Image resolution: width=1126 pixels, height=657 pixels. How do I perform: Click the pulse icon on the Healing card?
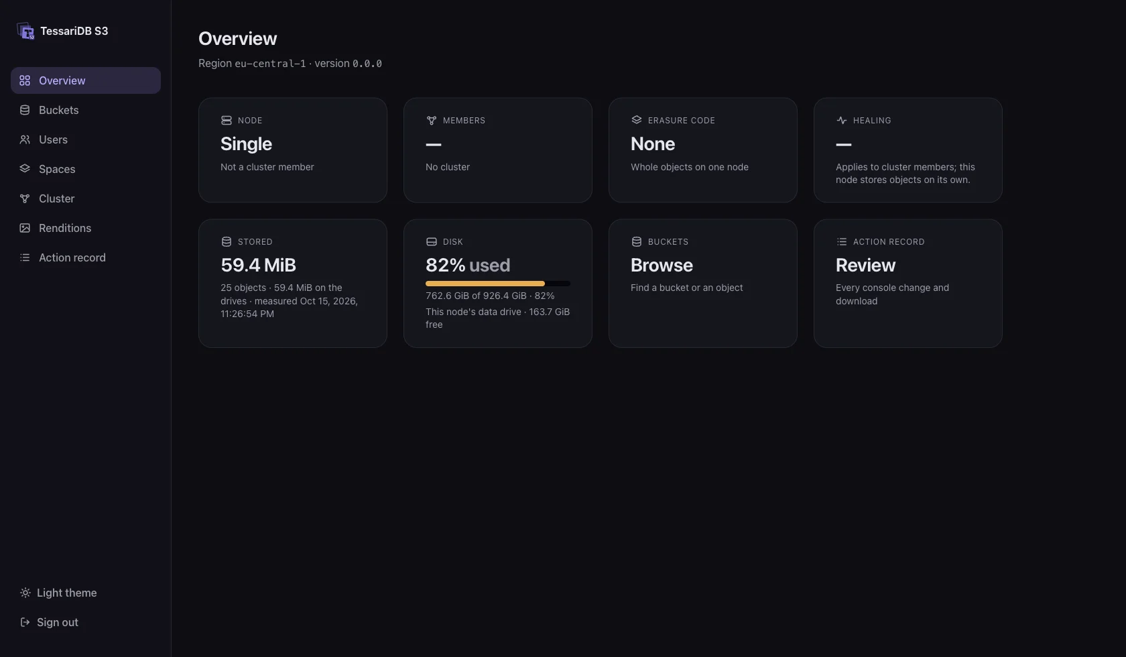(842, 121)
